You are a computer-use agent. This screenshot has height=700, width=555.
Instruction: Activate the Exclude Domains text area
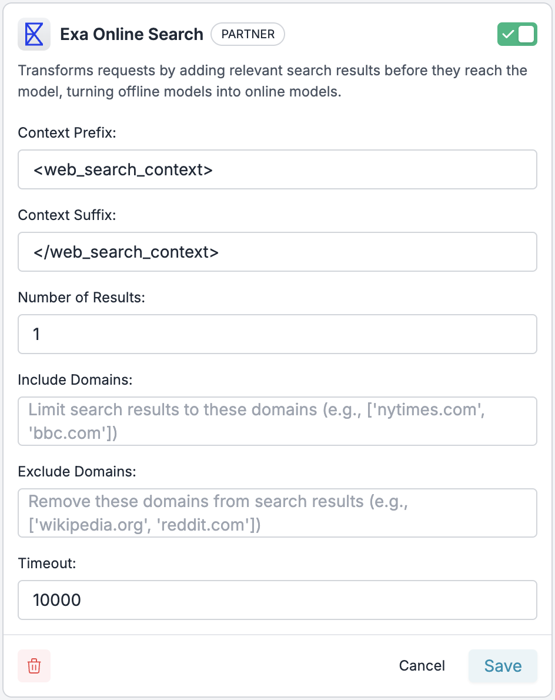pyautogui.click(x=277, y=513)
